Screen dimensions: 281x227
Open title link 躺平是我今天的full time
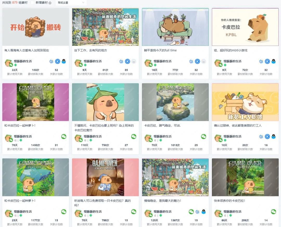(160, 50)
